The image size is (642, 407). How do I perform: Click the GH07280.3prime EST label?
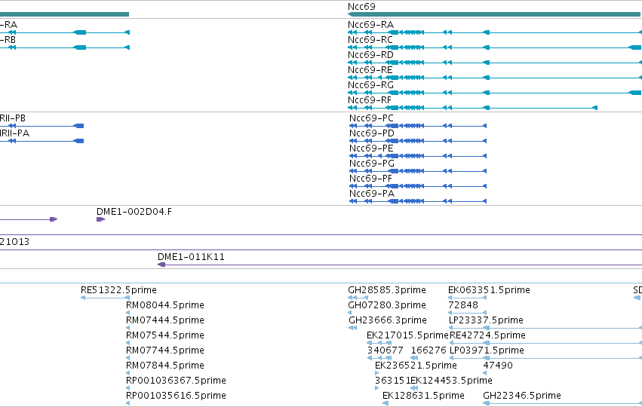387,305
